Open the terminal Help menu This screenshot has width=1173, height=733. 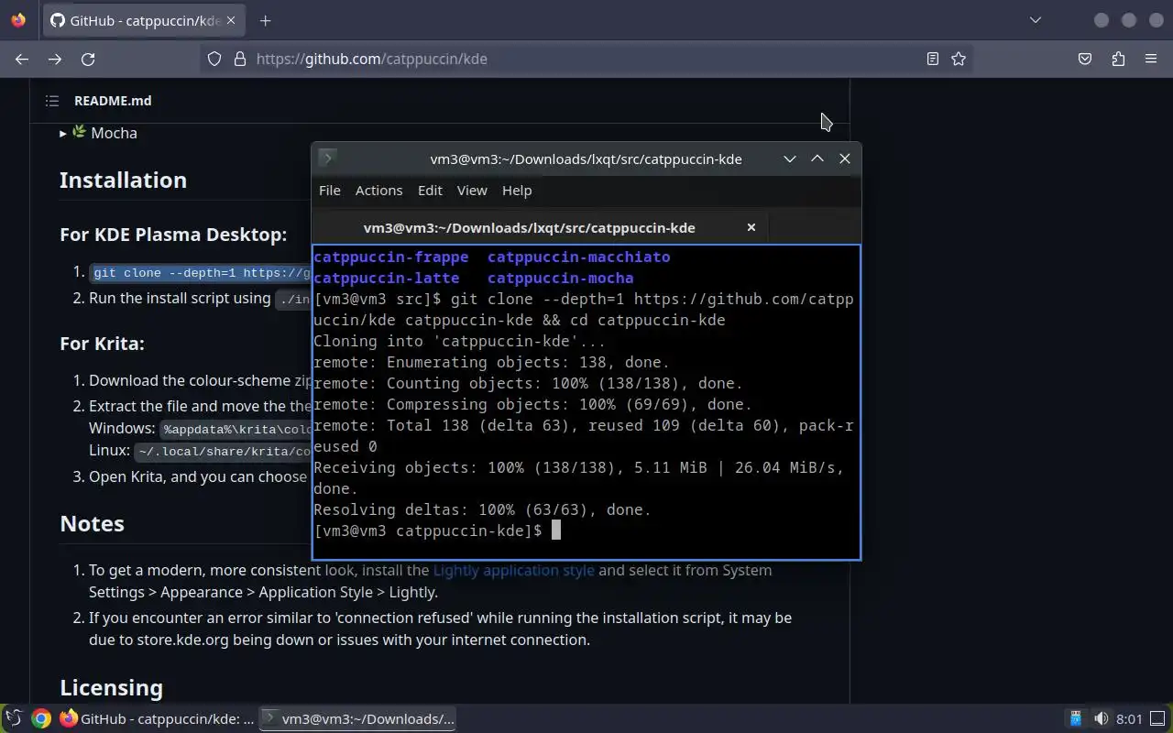(517, 191)
